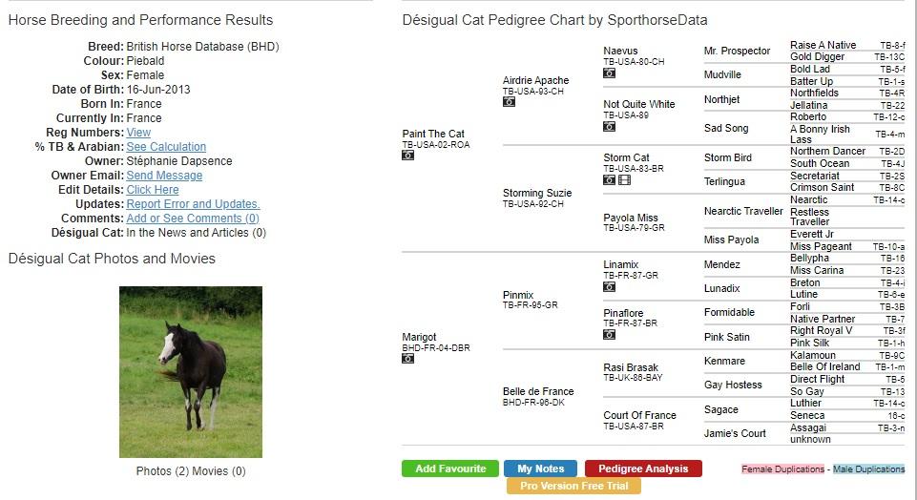Open the camera icon under Airdrie Apache
The image size is (917, 500).
(x=509, y=102)
